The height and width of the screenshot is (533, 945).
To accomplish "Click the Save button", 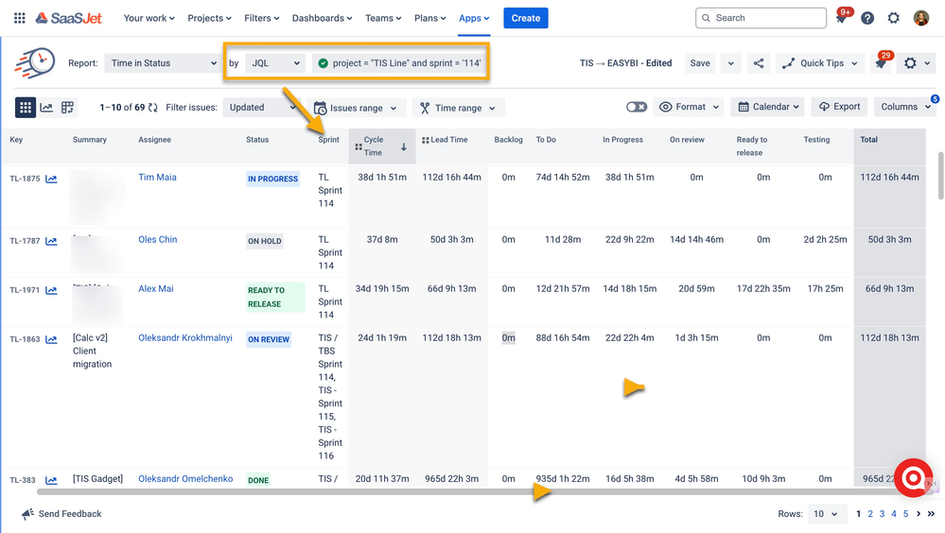I will pyautogui.click(x=700, y=63).
